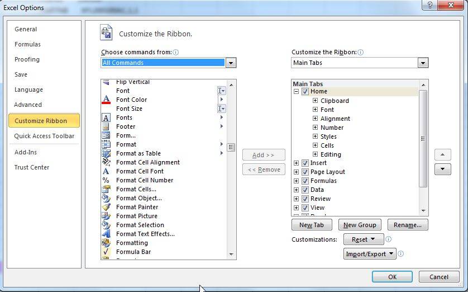Uncheck the Insert tab checkbox
The image size is (468, 292).
pyautogui.click(x=305, y=163)
